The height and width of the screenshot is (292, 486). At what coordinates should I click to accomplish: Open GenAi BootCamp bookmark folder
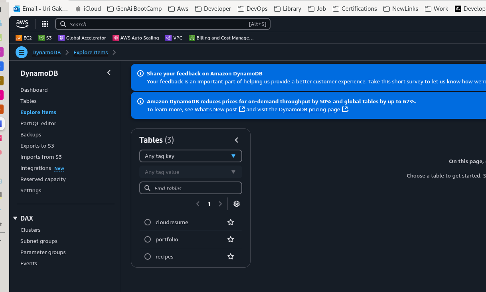[134, 8]
